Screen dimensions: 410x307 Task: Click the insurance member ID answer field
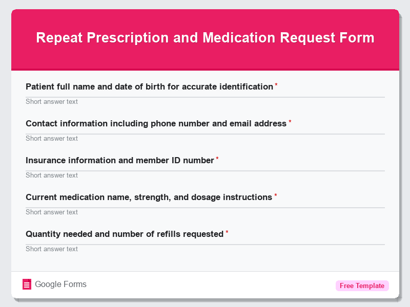pos(205,175)
